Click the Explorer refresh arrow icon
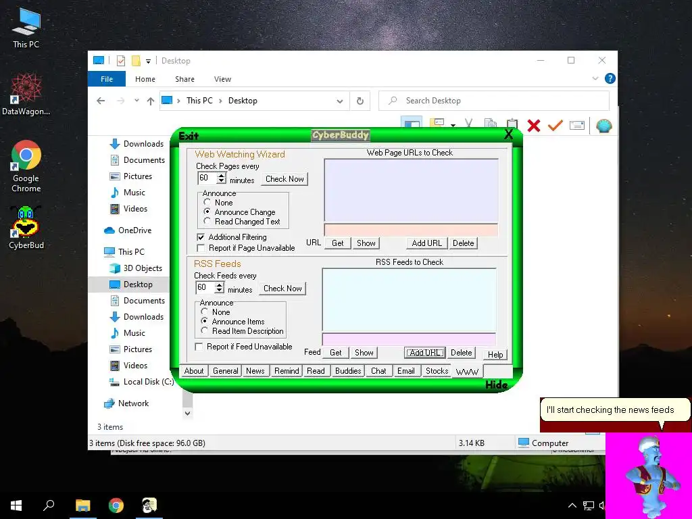 (x=360, y=101)
